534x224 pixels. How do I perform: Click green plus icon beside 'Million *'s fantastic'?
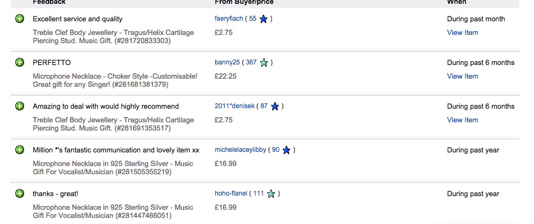[x=20, y=150]
